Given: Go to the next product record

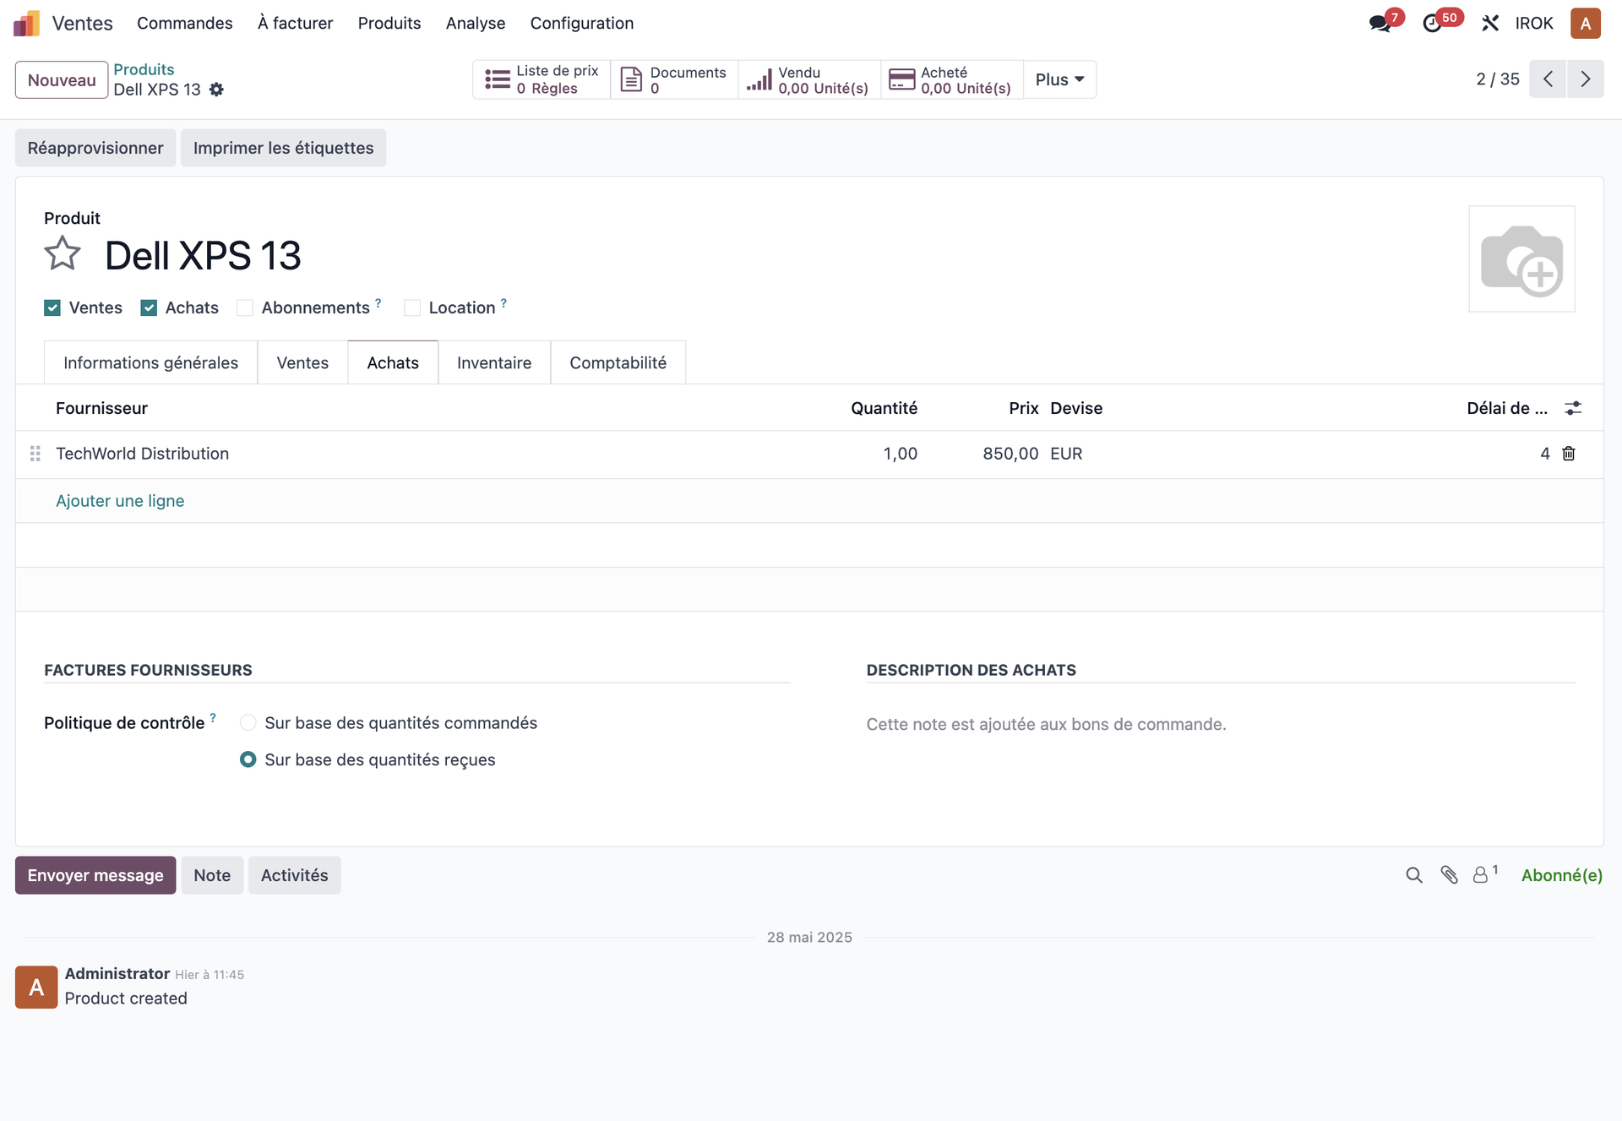Looking at the screenshot, I should (1586, 79).
